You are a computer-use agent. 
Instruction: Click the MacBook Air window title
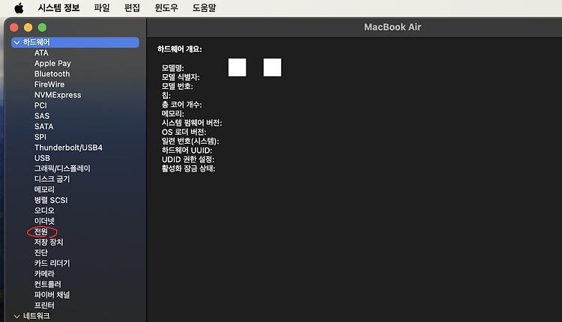[x=393, y=27]
